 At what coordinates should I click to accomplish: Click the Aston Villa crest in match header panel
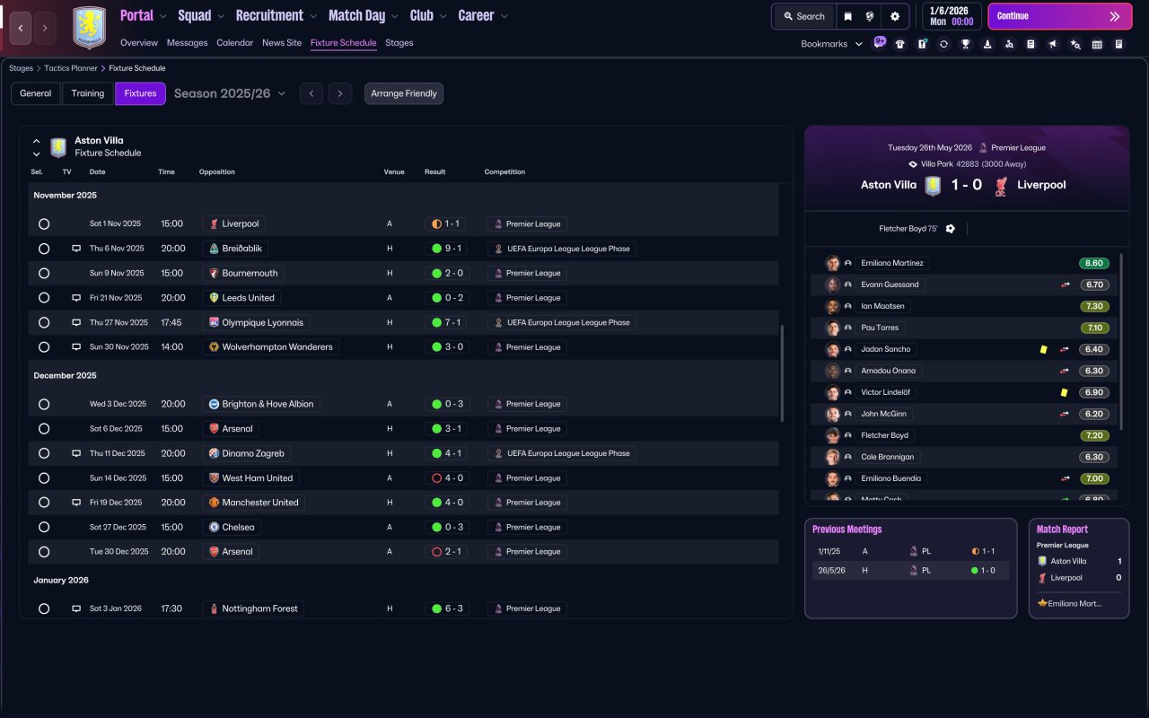click(x=933, y=185)
